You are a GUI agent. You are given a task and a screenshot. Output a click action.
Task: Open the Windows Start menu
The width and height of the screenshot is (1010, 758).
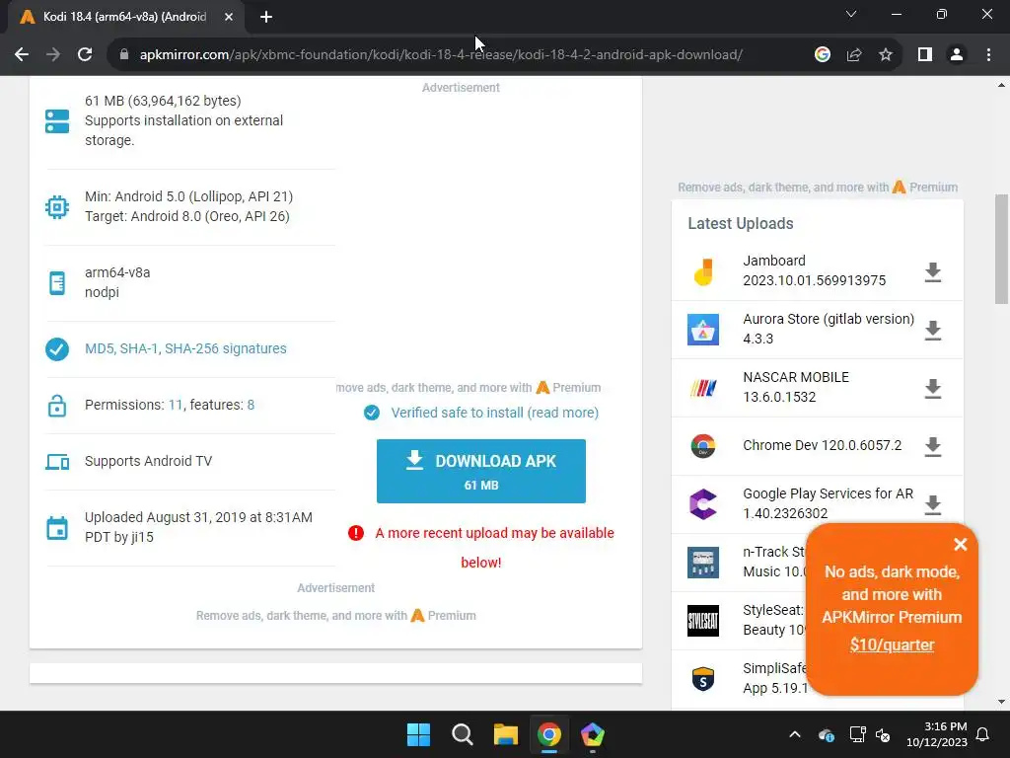[x=418, y=734]
